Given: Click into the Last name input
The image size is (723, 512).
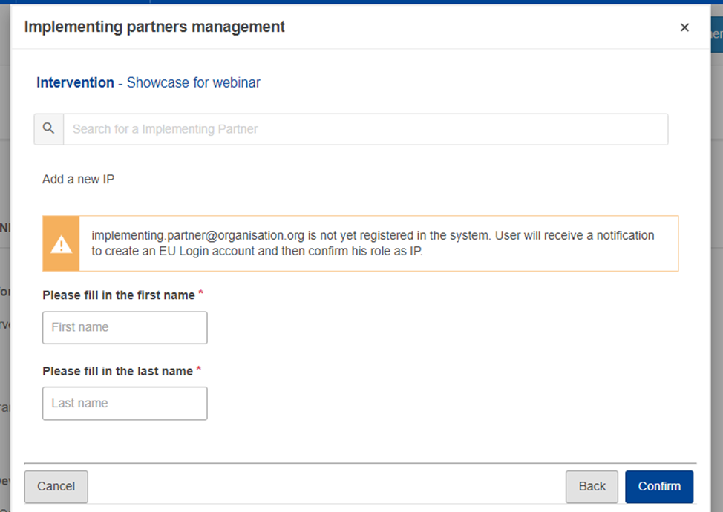Looking at the screenshot, I should click(125, 403).
